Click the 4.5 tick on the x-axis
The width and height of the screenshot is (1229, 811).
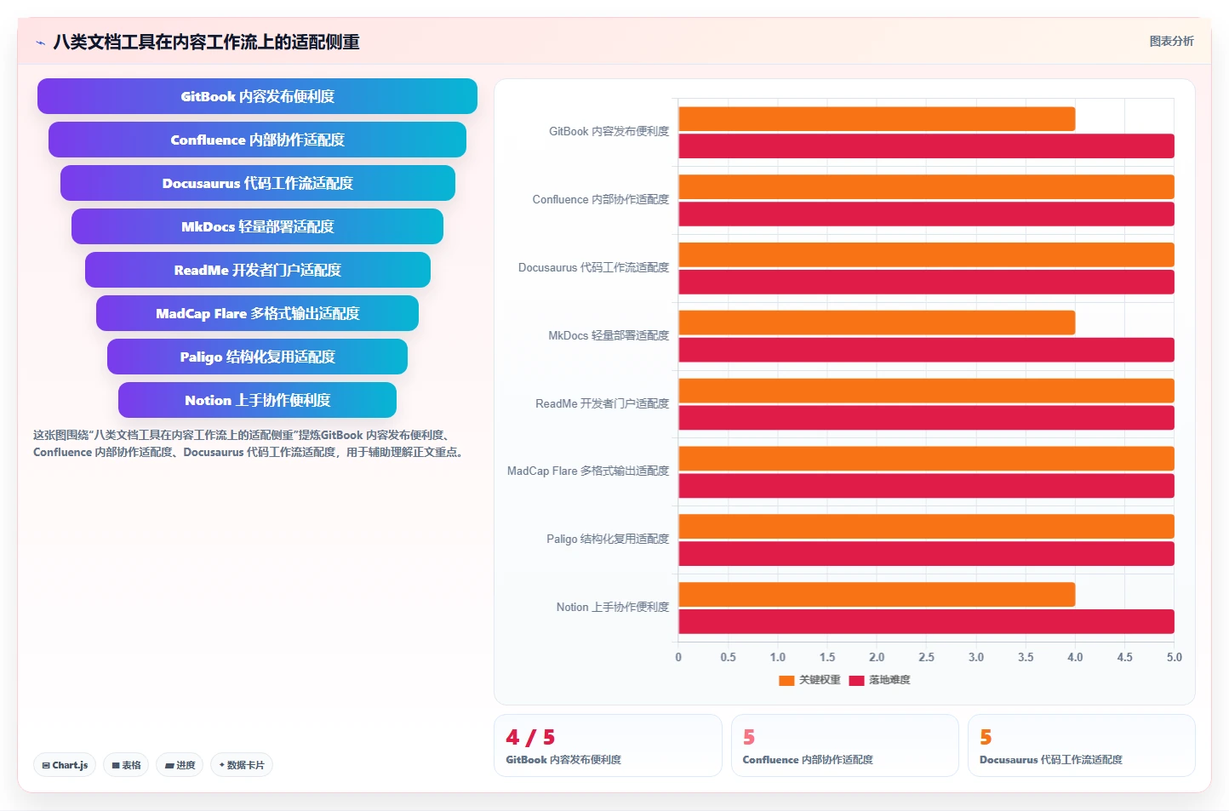click(1124, 658)
